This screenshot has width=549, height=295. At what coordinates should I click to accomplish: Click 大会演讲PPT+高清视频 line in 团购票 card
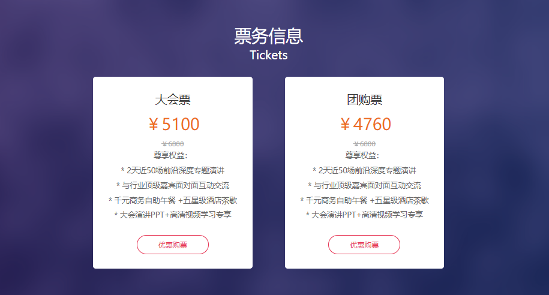coord(364,215)
